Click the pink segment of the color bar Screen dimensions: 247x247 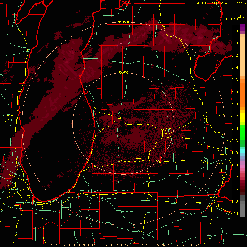242,166
